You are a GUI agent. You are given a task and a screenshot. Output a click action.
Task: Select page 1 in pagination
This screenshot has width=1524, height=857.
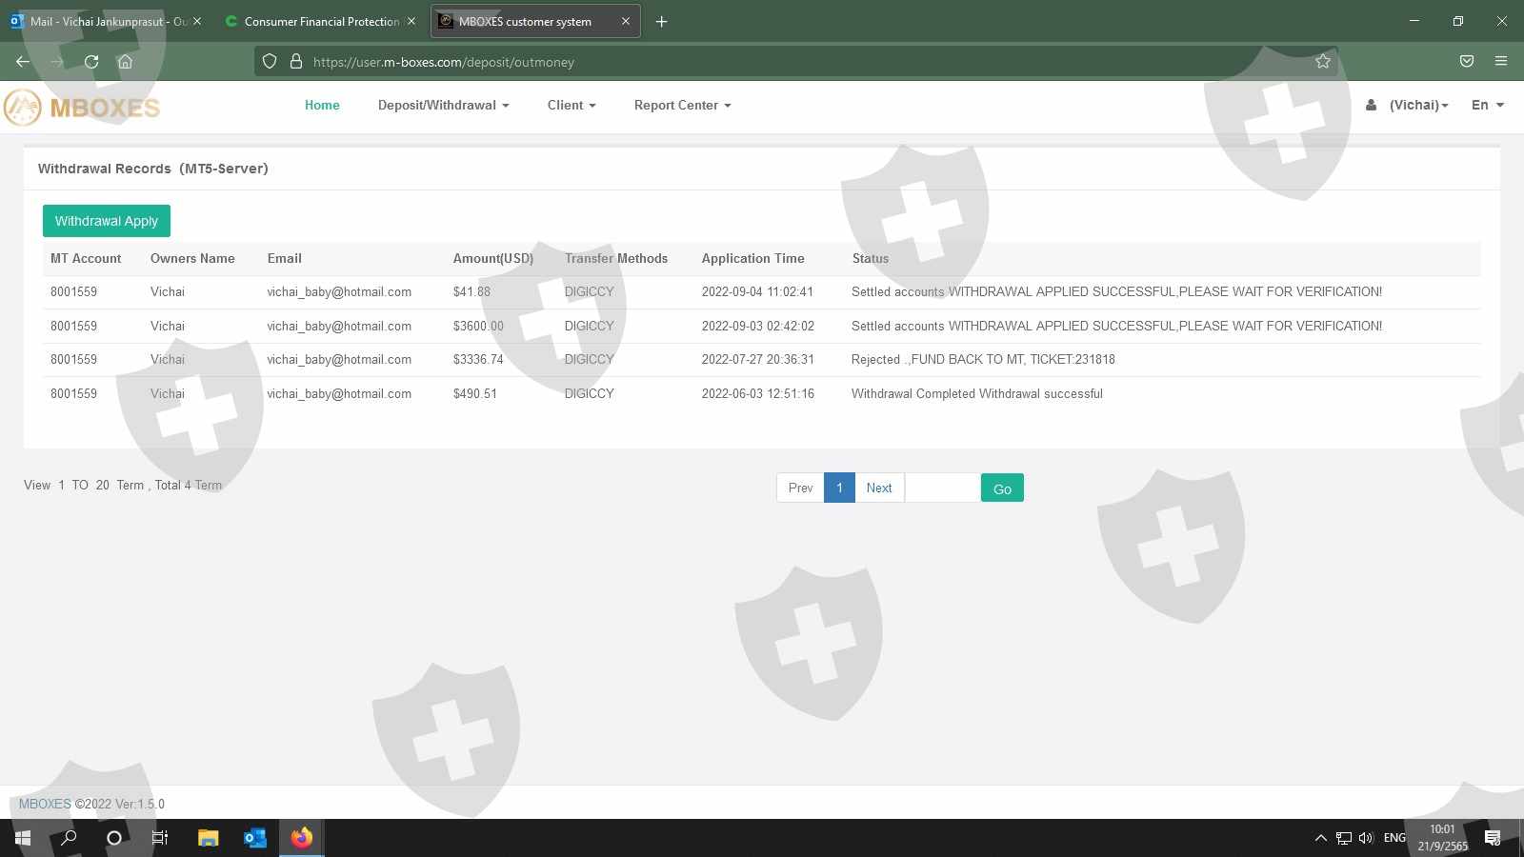(839, 488)
